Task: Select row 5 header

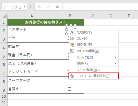Action: point(4,55)
